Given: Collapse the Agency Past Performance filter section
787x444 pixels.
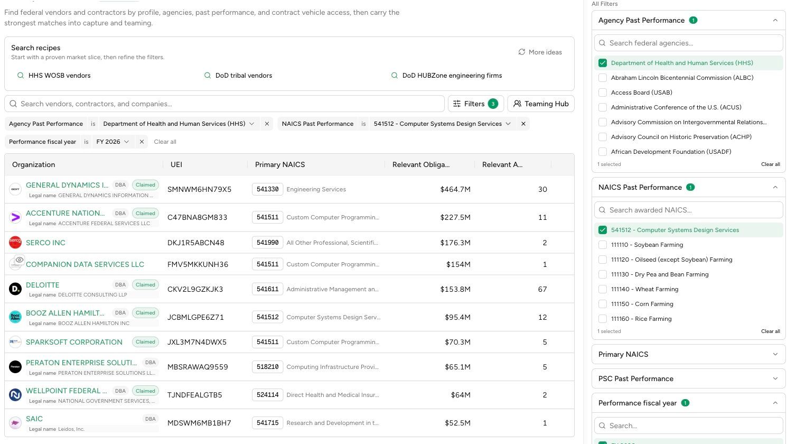Looking at the screenshot, I should (x=775, y=20).
